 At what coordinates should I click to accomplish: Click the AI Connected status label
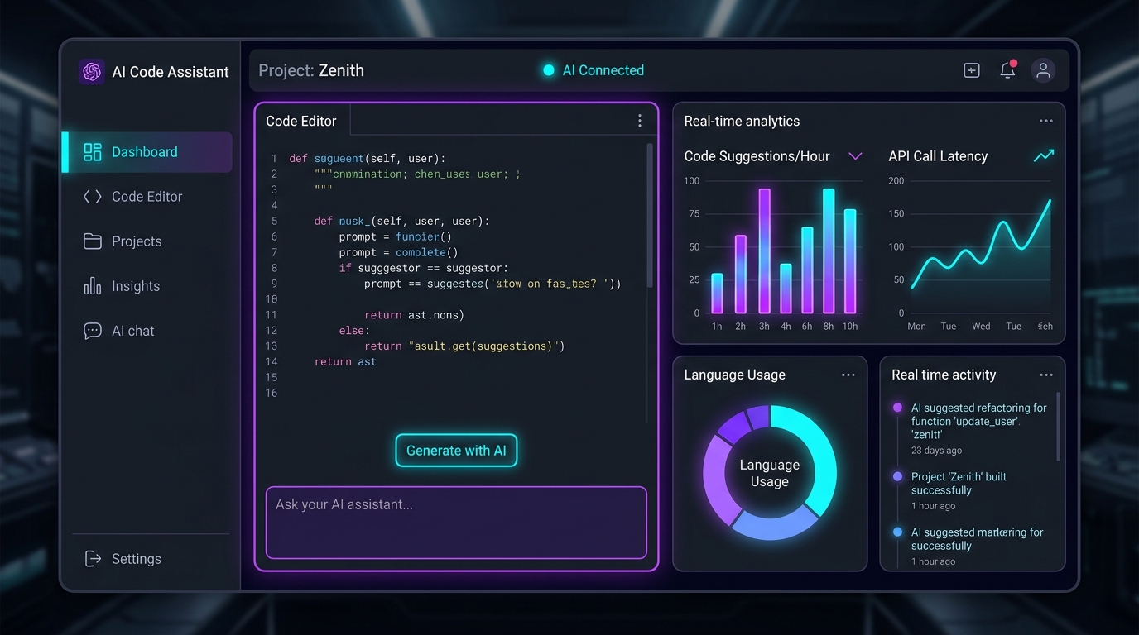[603, 70]
